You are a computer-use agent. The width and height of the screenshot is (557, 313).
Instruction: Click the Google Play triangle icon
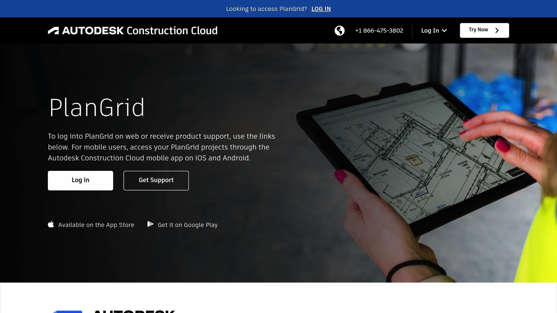[x=150, y=224]
